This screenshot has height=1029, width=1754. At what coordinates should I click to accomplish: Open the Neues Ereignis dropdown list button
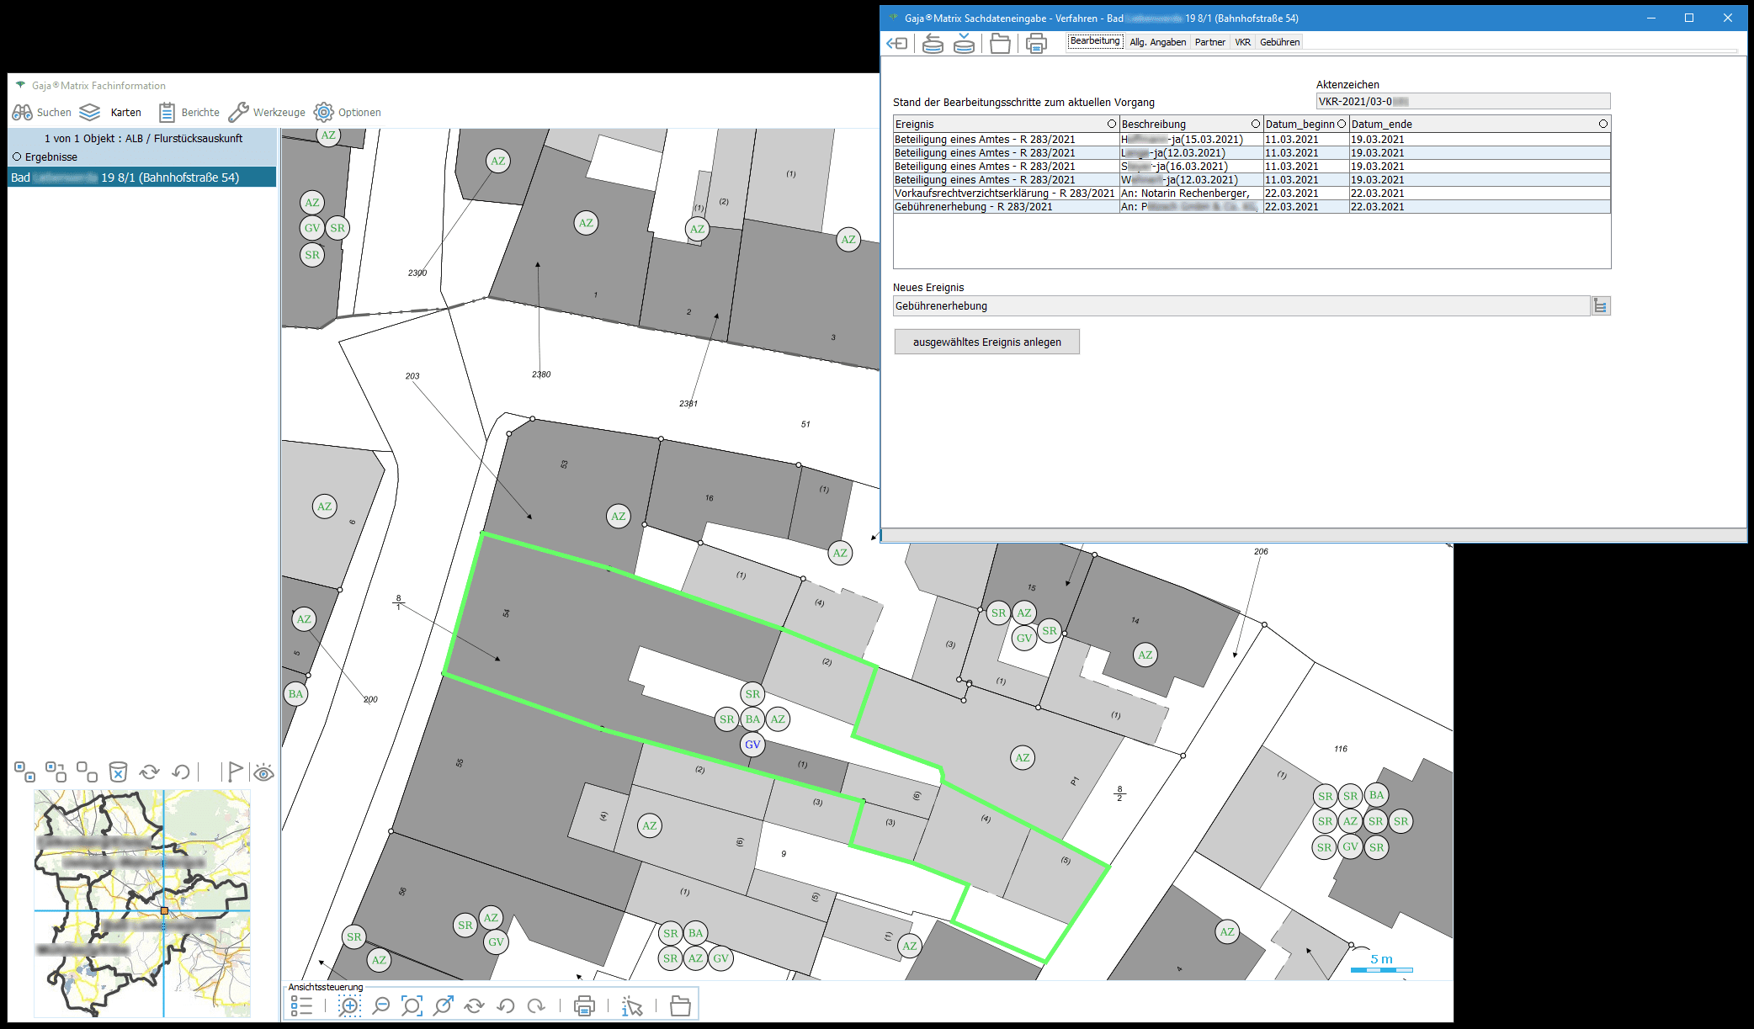(x=1600, y=306)
